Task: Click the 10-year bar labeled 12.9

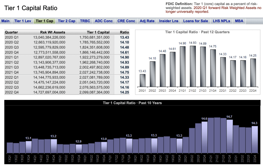Action: (79, 148)
